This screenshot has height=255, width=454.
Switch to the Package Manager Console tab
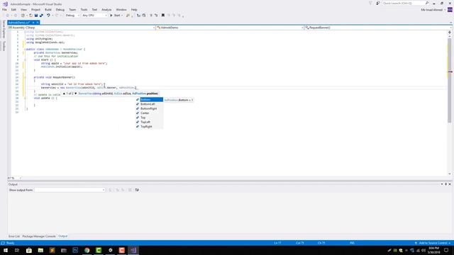click(39, 237)
